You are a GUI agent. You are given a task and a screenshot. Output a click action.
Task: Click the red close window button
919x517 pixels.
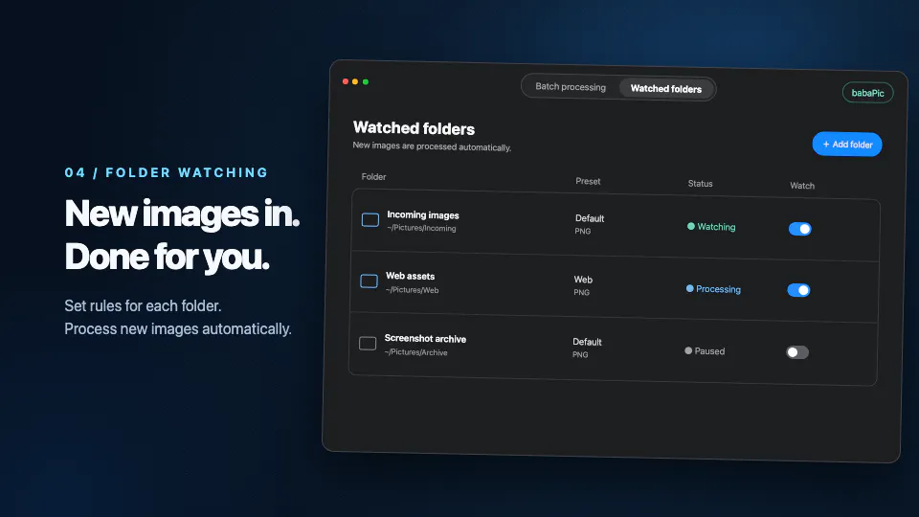coord(346,81)
